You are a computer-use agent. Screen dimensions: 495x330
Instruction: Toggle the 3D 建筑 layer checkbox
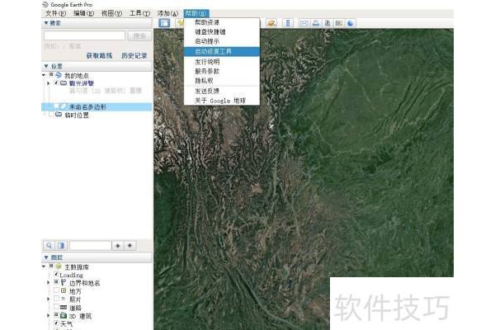tap(56, 315)
